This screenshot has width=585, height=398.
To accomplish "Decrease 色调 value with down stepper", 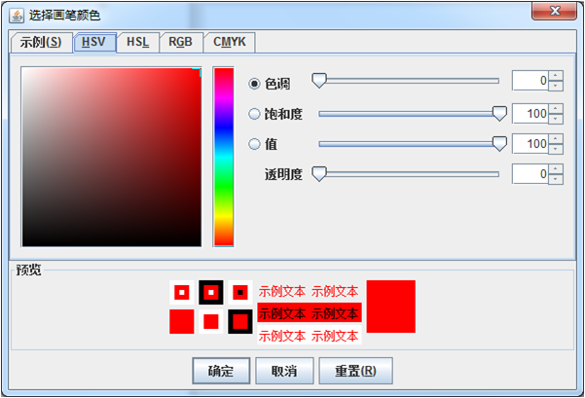I will (556, 86).
